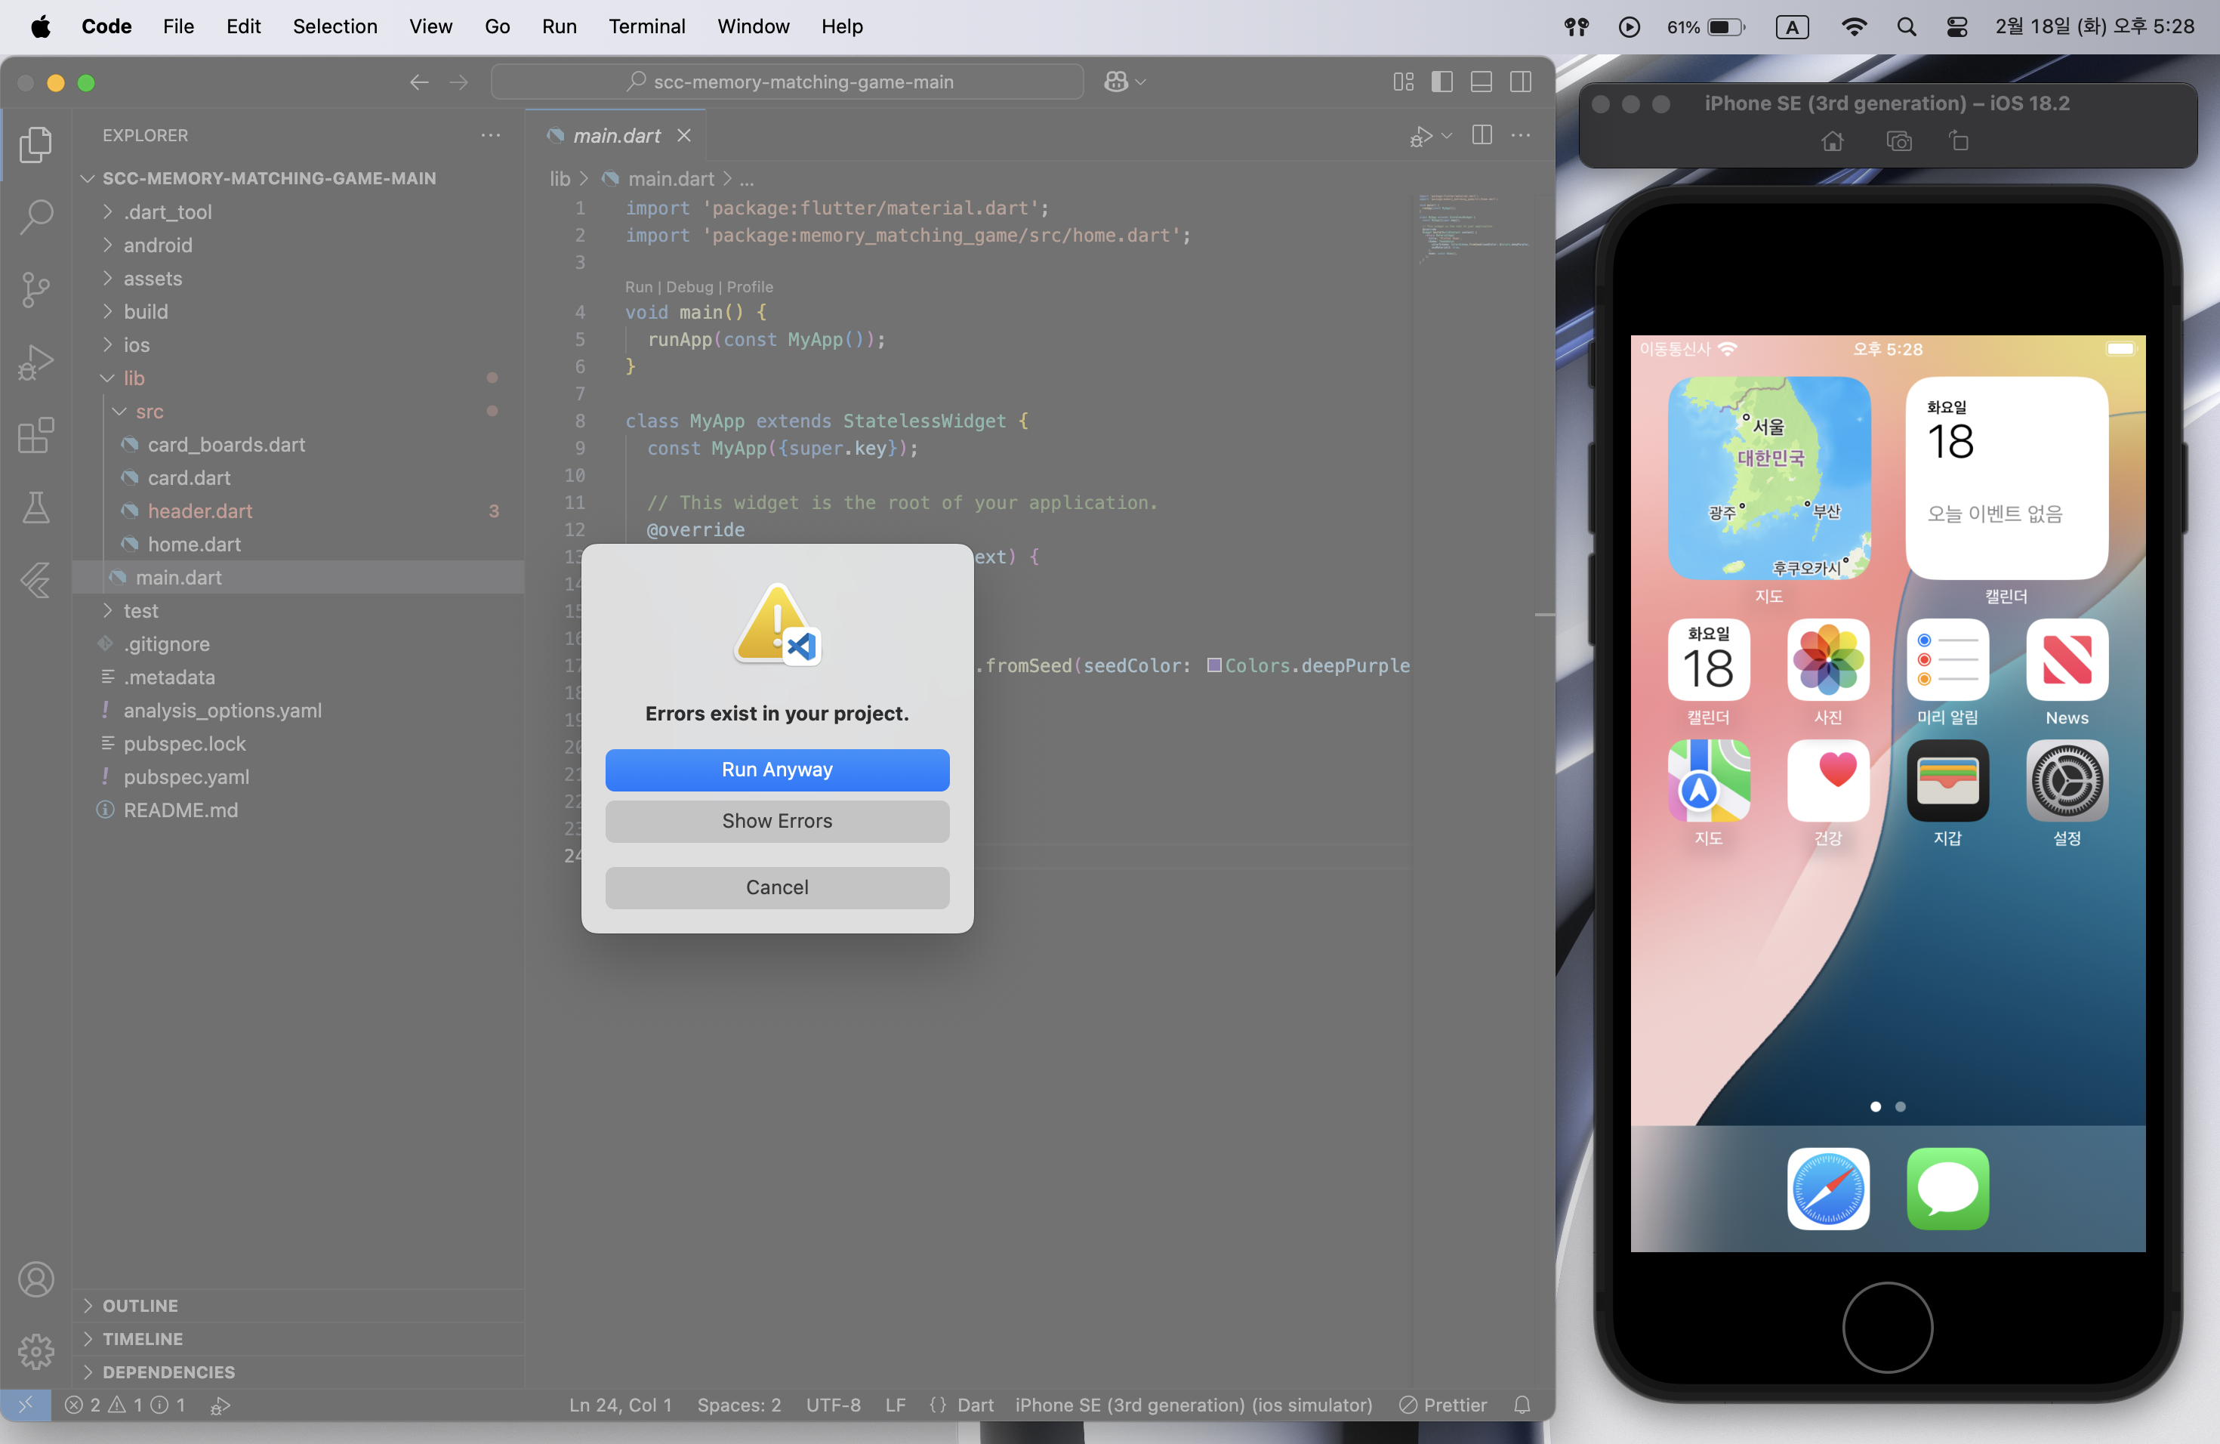Open the File menu
Viewport: 2220px width, 1444px height.
click(x=178, y=26)
